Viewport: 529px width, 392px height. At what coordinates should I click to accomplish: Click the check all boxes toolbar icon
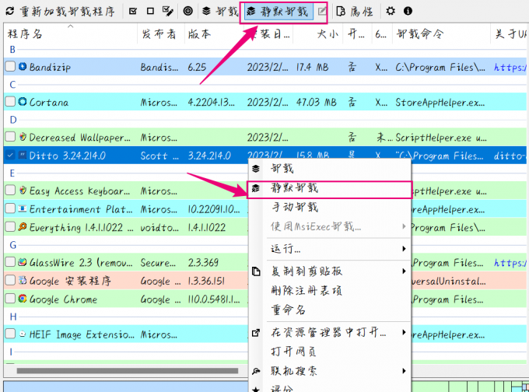coord(133,11)
